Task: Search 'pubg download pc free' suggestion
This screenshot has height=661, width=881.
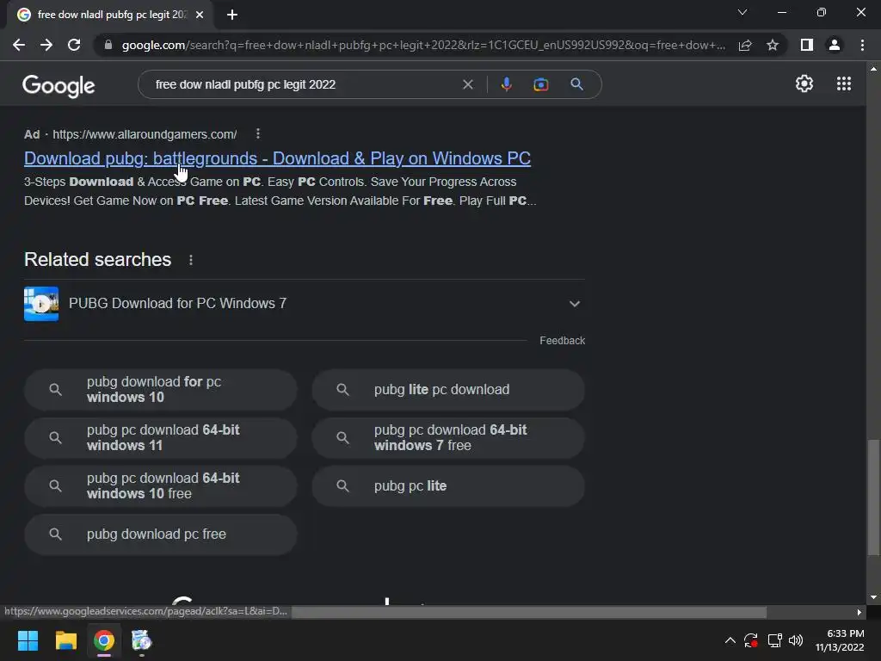Action: (161, 534)
